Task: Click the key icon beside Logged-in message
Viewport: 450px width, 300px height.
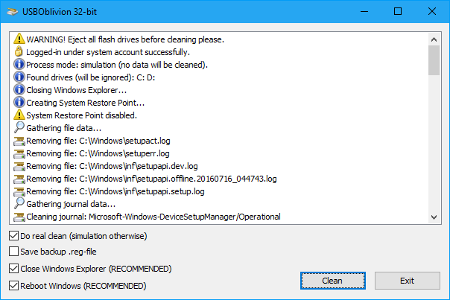Action: (19, 52)
